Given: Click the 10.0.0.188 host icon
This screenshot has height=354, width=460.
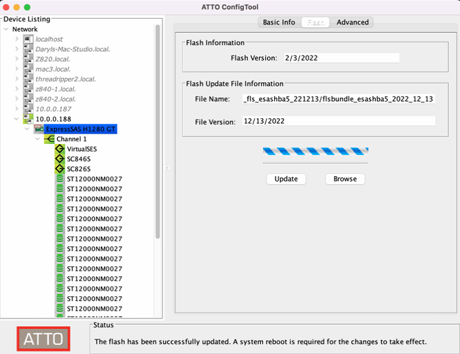Looking at the screenshot, I should 28,119.
